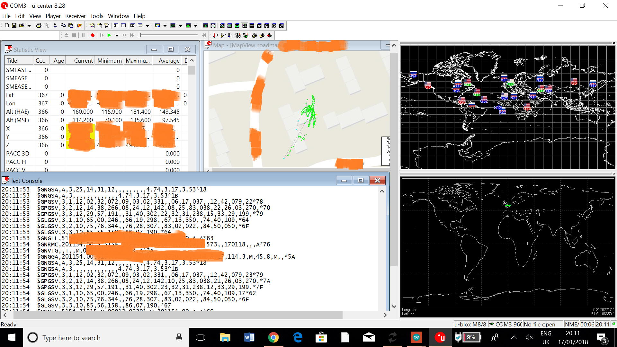Click the Text Console scroll-down arrow
This screenshot has width=617, height=347.
(394, 307)
